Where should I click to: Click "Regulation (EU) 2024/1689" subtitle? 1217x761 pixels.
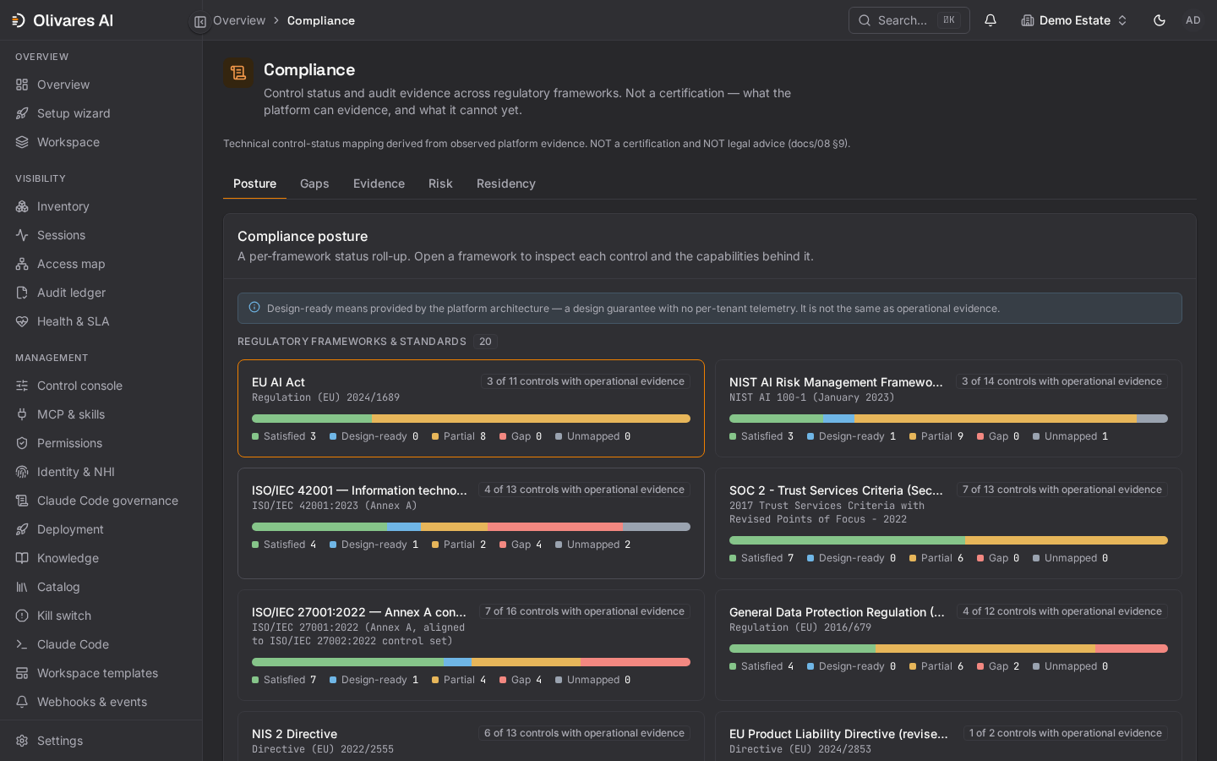[x=325, y=397]
